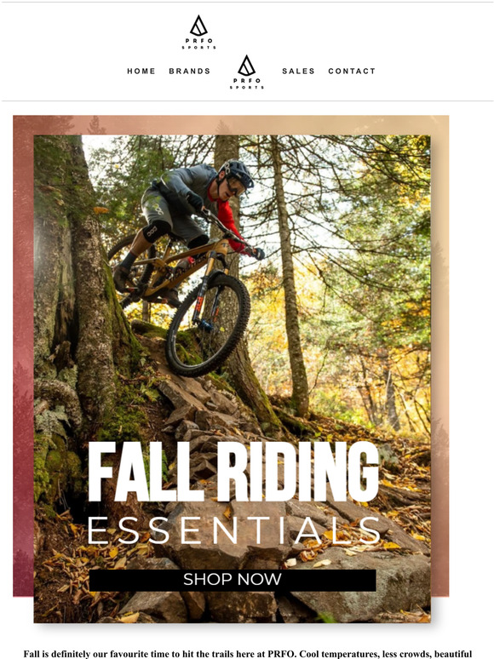Open the SALES navigation link
Image resolution: width=494 pixels, height=659 pixels.
[x=298, y=71]
